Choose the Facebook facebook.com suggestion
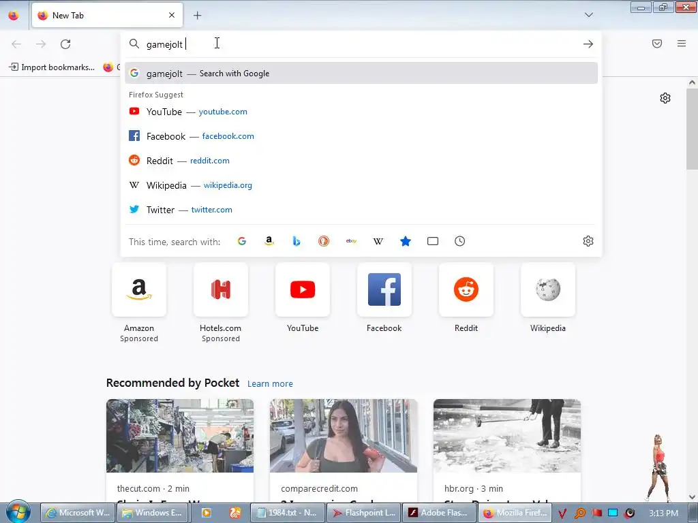The image size is (698, 523). 361,136
